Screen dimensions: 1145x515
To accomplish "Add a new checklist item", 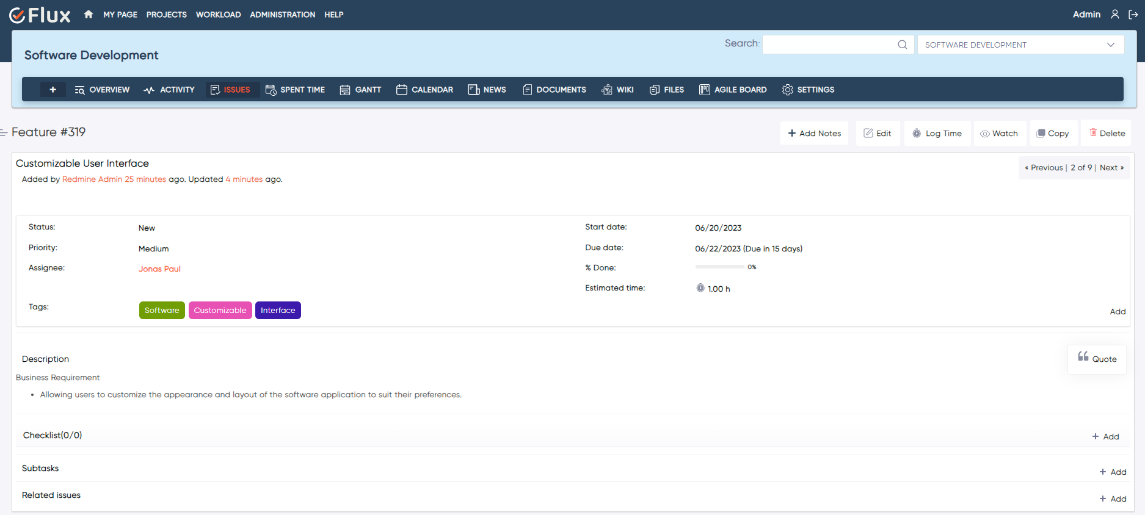I will (x=1105, y=436).
